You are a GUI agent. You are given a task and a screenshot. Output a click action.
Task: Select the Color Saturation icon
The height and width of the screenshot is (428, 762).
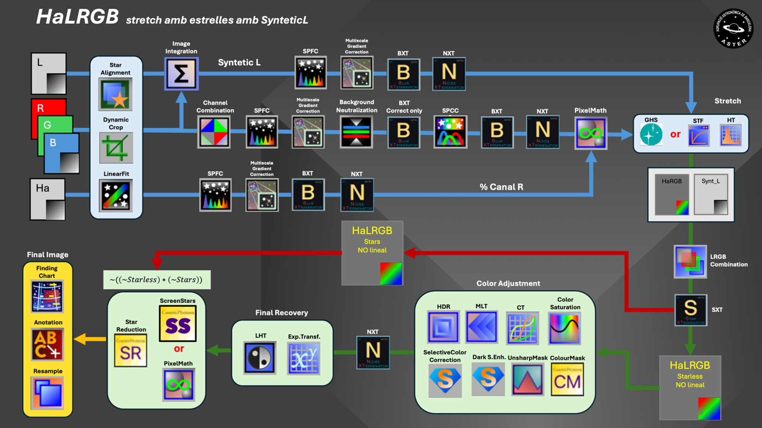(564, 328)
